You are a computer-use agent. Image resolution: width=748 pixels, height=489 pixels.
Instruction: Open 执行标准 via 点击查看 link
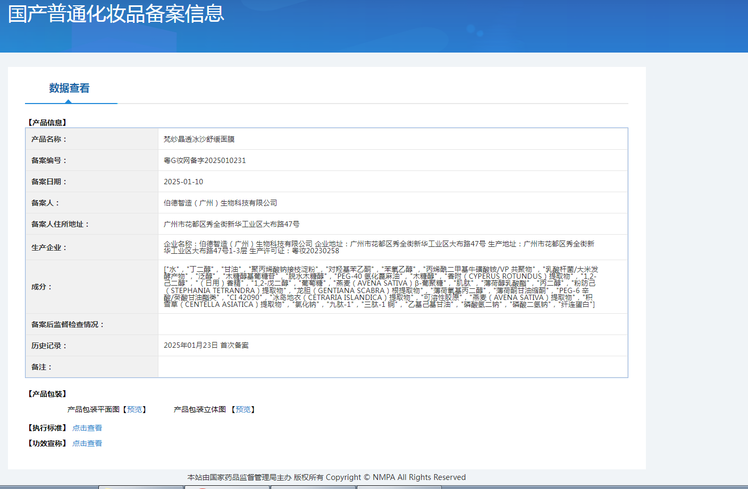coord(87,427)
